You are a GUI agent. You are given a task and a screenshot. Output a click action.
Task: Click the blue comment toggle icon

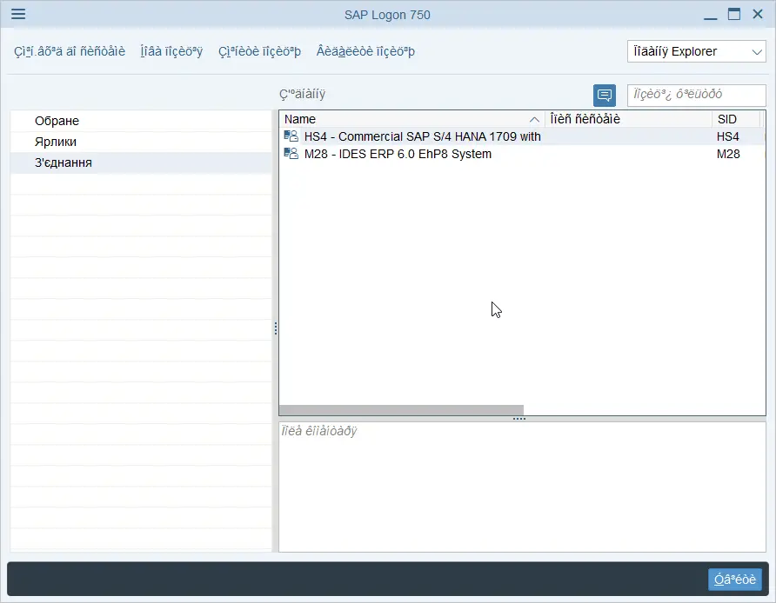click(605, 95)
